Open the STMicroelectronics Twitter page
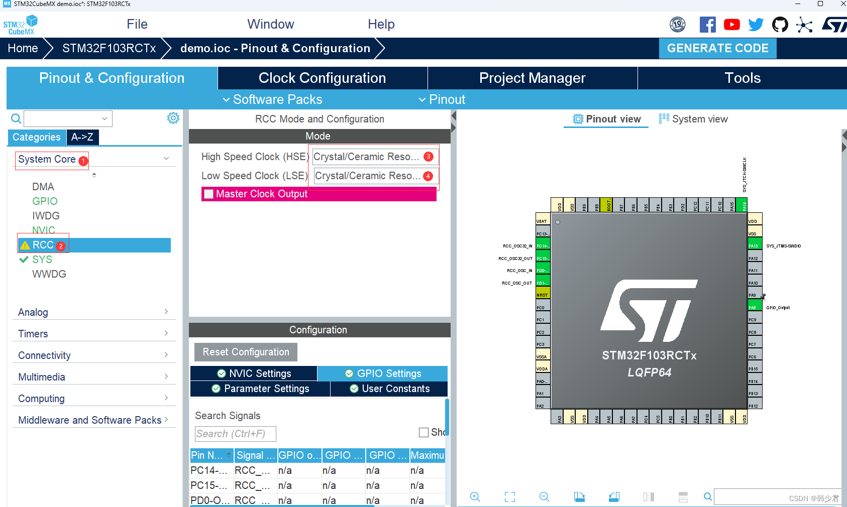This screenshot has width=847, height=507. (x=756, y=24)
